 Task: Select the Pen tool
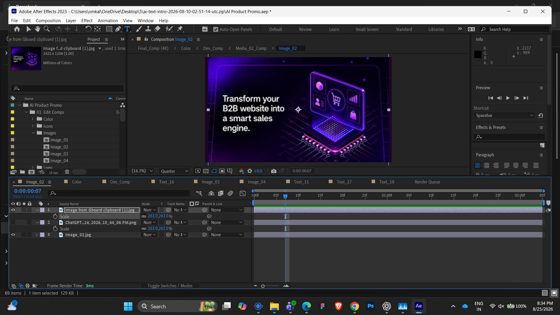click(118, 29)
